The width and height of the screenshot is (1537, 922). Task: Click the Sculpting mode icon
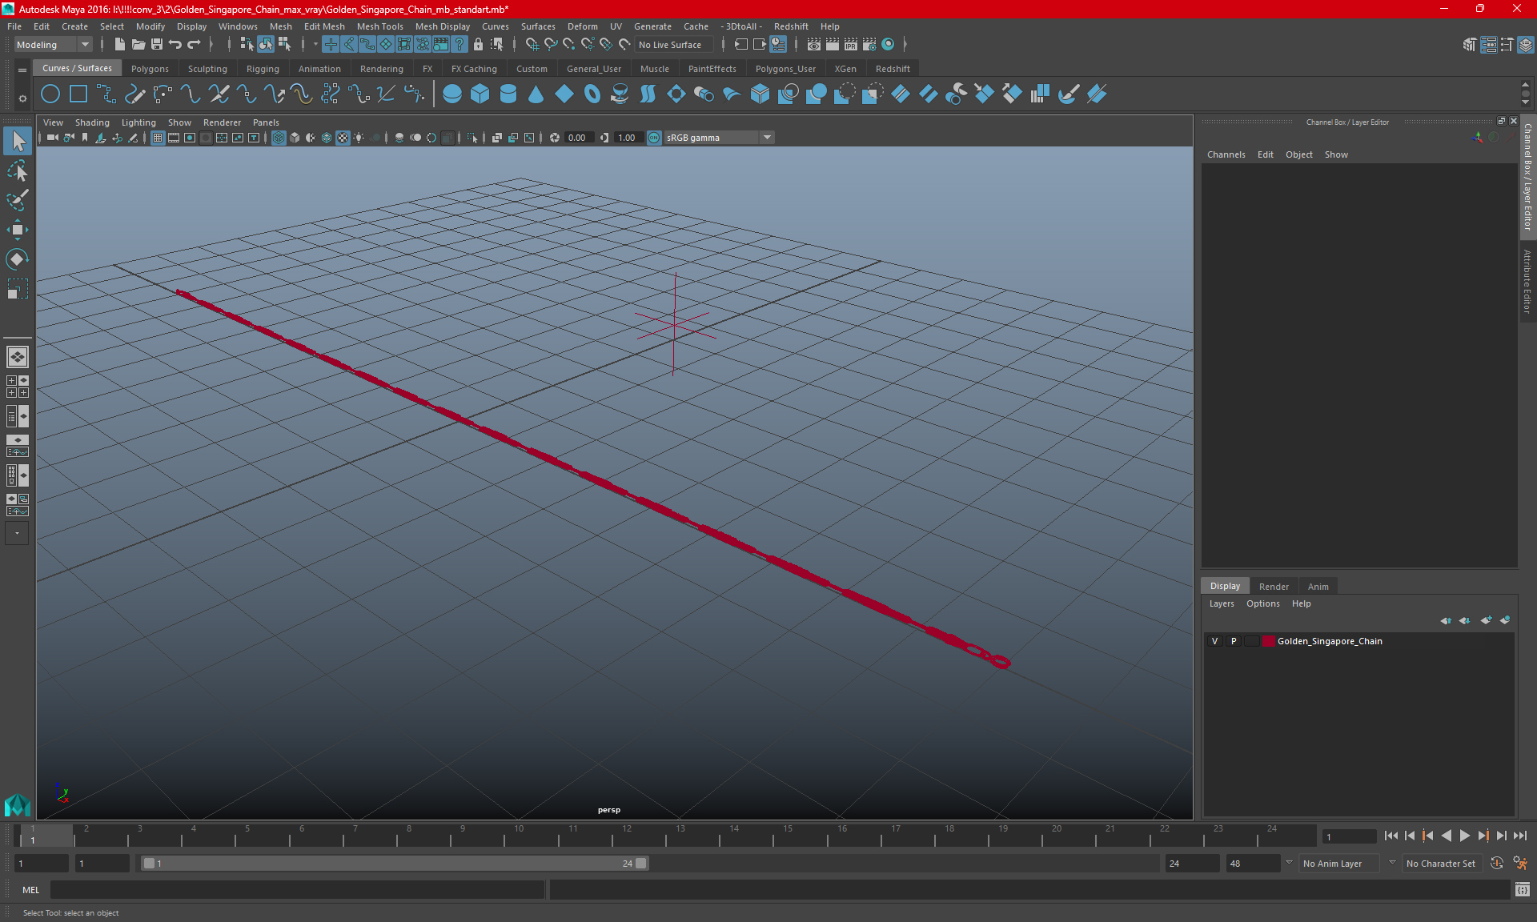[209, 68]
